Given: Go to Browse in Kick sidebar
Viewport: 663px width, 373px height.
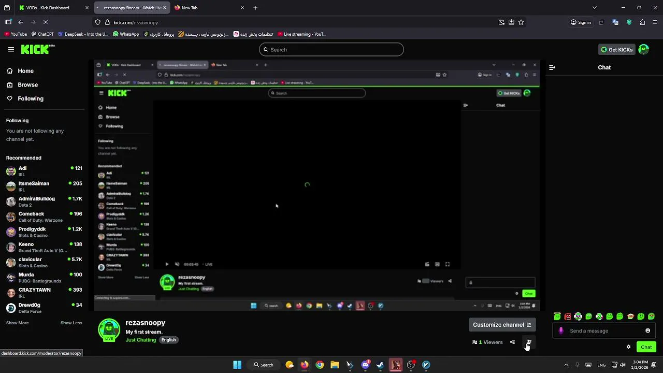Looking at the screenshot, I should tap(22, 84).
